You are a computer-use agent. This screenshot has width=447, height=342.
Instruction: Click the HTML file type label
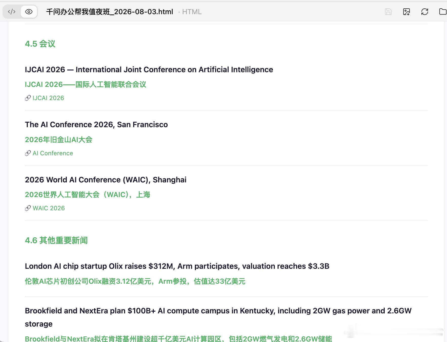pyautogui.click(x=192, y=12)
